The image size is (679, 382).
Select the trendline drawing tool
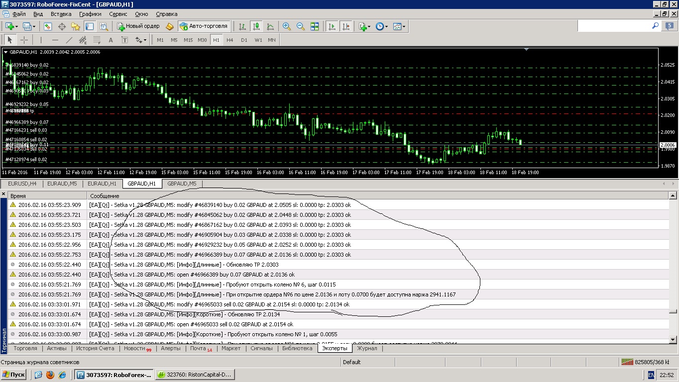tap(69, 40)
